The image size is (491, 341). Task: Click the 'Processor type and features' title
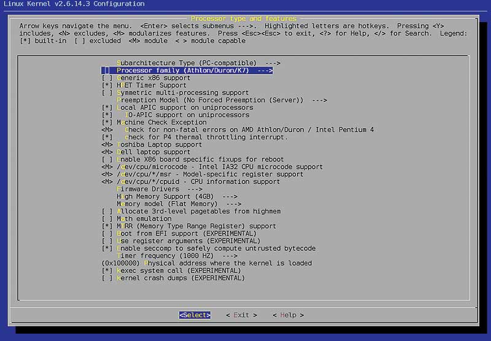[x=244, y=19]
